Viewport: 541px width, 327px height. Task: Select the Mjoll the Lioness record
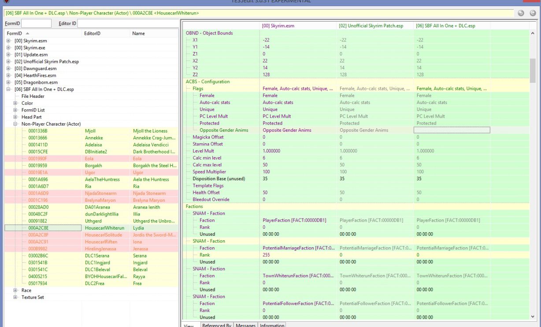[x=91, y=131]
